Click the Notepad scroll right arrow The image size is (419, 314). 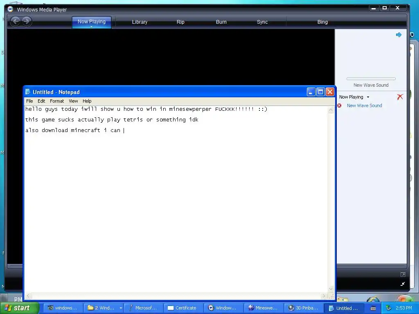tap(324, 296)
